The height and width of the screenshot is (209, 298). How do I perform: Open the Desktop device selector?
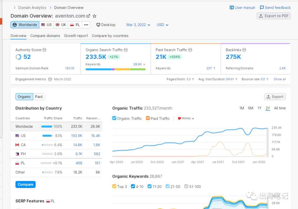click(106, 25)
